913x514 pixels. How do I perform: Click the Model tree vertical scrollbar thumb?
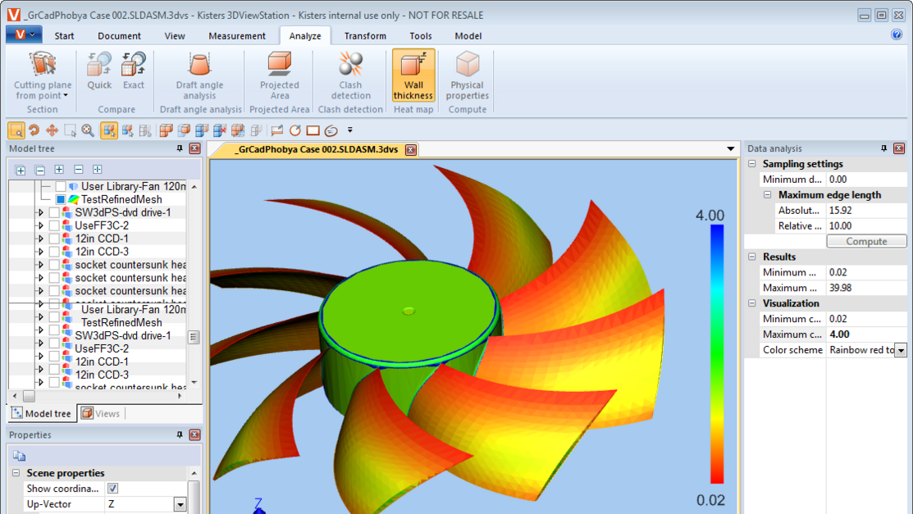coord(194,337)
